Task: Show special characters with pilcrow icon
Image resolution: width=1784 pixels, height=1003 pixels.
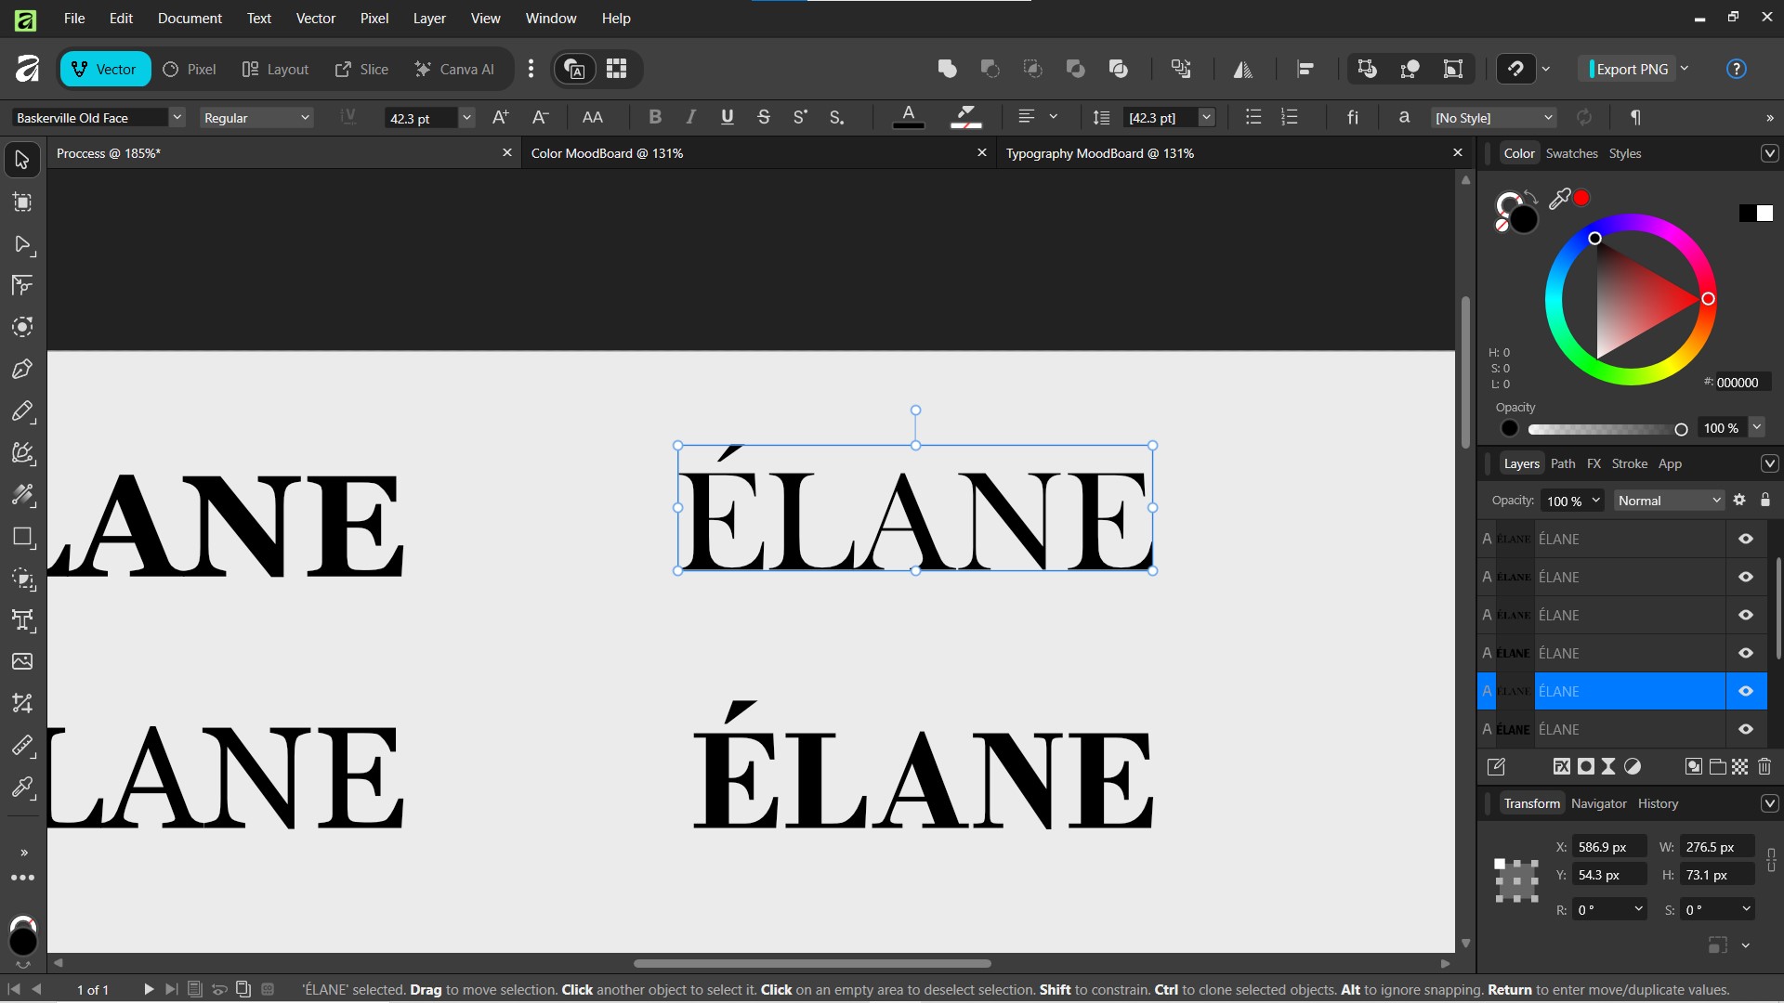Action: 1635,117
